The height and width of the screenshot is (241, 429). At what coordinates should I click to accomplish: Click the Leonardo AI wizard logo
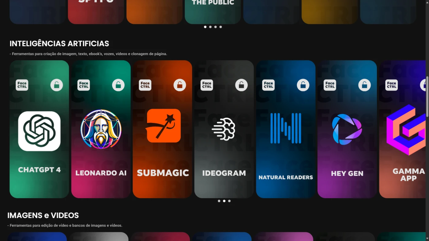(x=101, y=129)
